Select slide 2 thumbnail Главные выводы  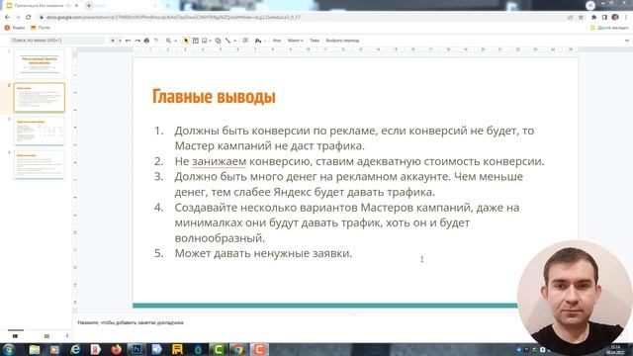tap(40, 98)
